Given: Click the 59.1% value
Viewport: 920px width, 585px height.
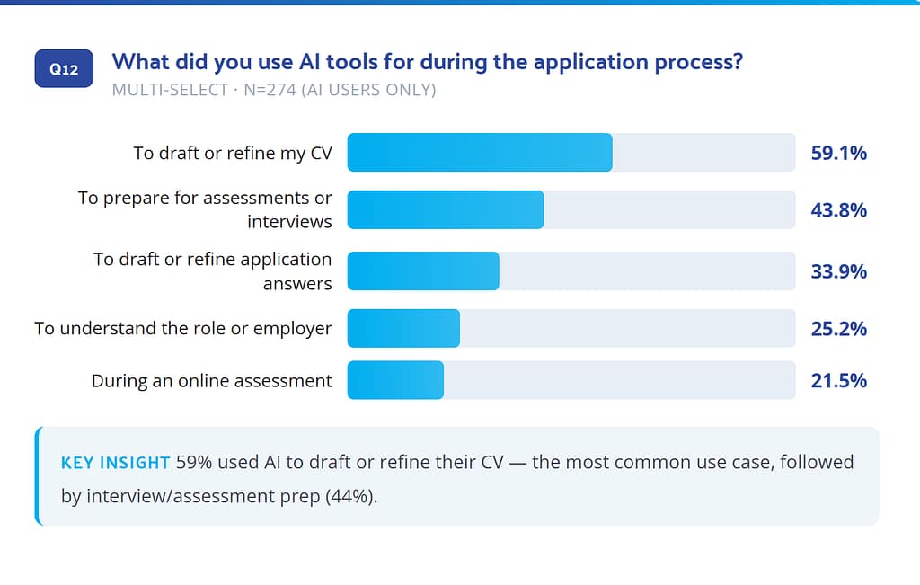Looking at the screenshot, I should point(838,153).
